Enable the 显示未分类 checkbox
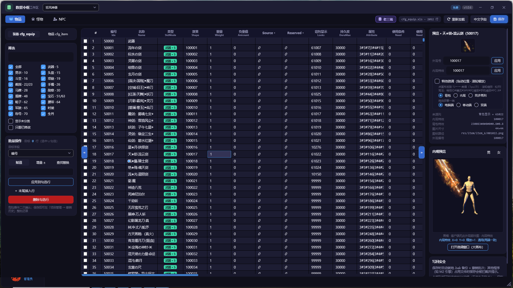This screenshot has width=513, height=288. coord(11,121)
